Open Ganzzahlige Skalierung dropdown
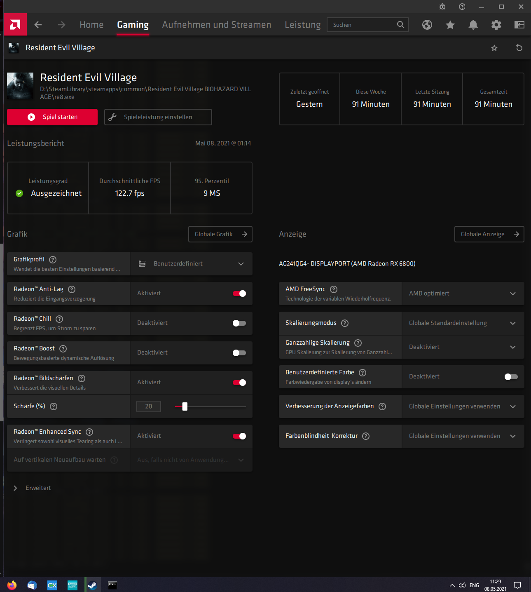The height and width of the screenshot is (592, 531). pyautogui.click(x=463, y=347)
